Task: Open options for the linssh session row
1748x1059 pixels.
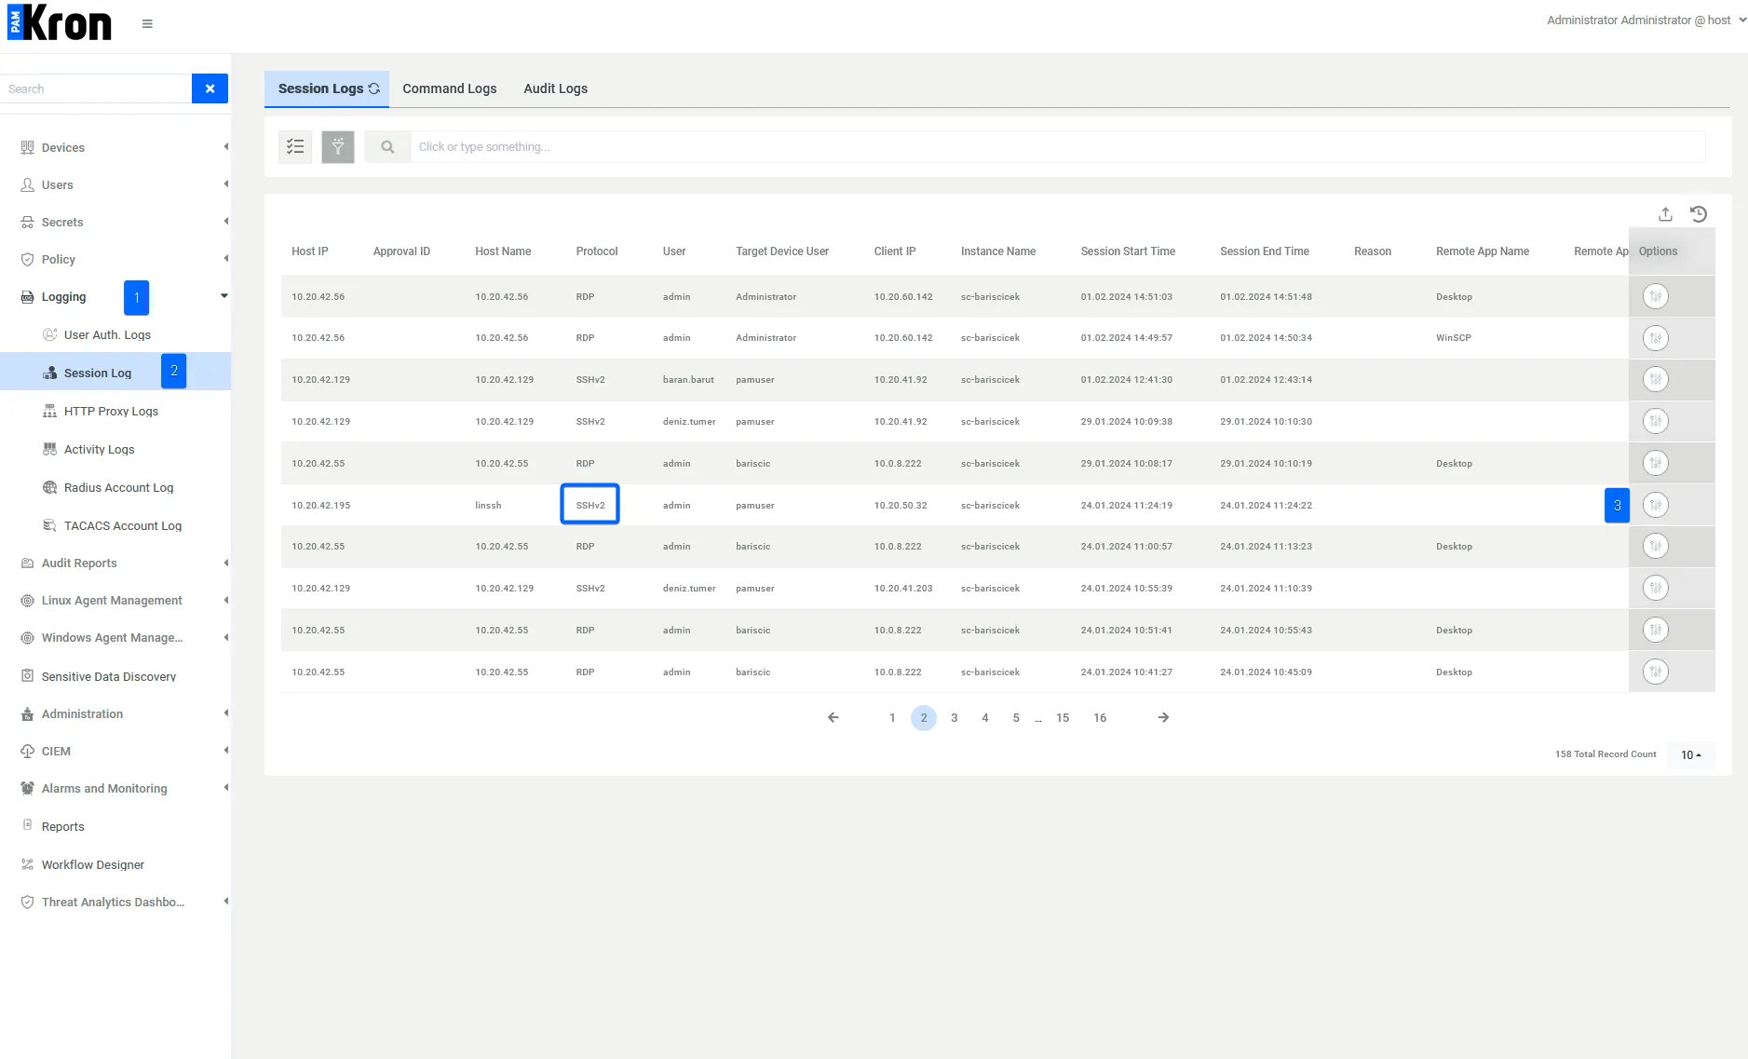Action: (x=1655, y=505)
